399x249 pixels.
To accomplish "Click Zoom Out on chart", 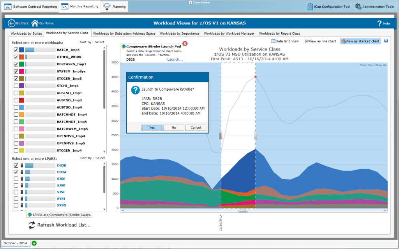I will [x=366, y=65].
